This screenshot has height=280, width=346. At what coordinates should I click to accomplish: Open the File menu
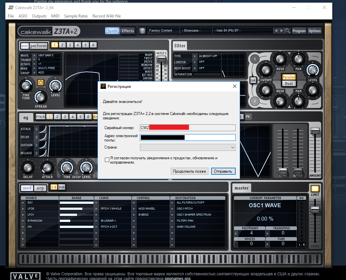[11, 16]
